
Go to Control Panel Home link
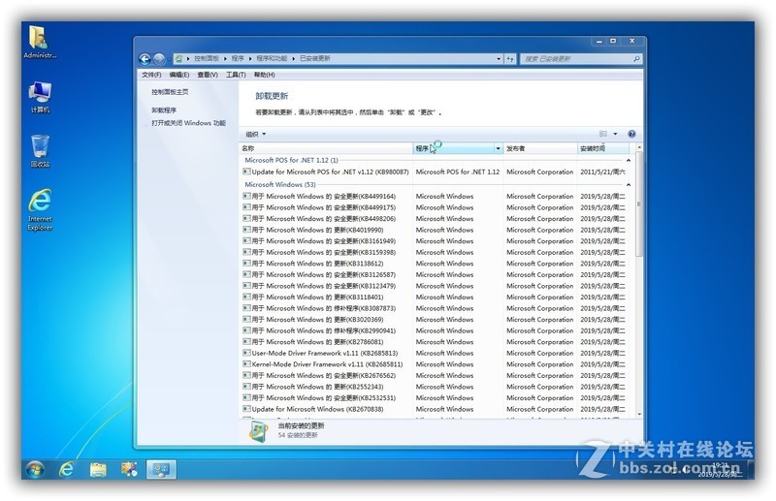170,92
